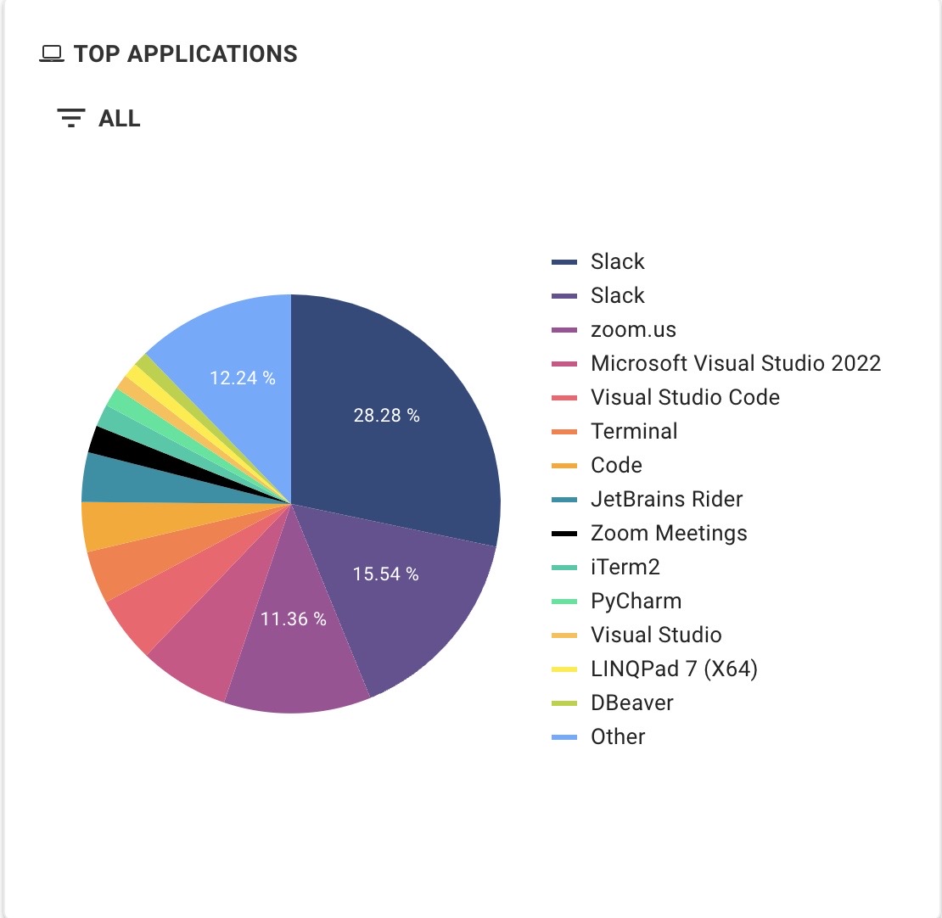942x918 pixels.
Task: Toggle zoom.us legend label
Action: [x=633, y=330]
